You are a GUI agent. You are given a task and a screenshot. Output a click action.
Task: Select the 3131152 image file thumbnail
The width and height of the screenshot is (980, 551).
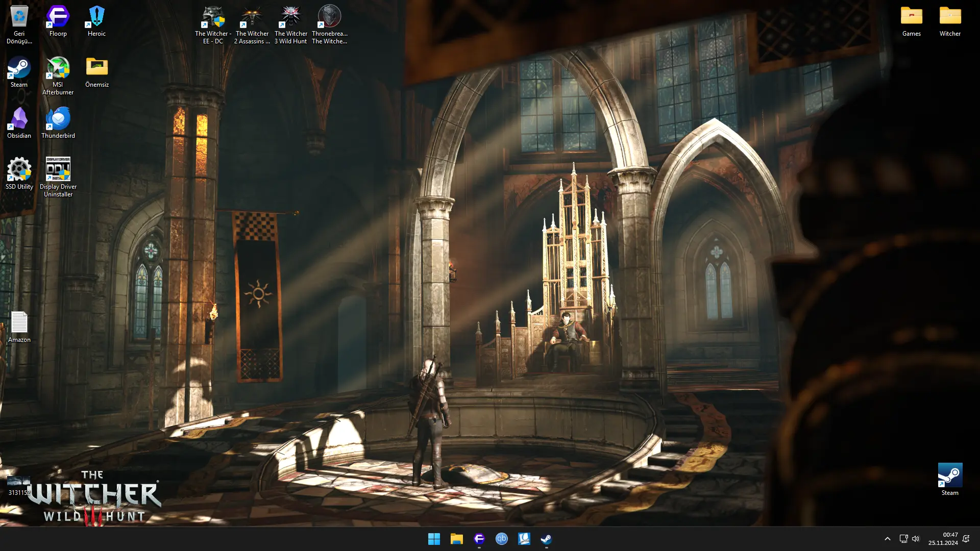(19, 486)
